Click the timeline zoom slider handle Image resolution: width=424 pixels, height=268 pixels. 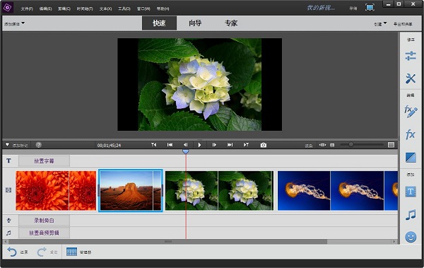click(x=351, y=144)
